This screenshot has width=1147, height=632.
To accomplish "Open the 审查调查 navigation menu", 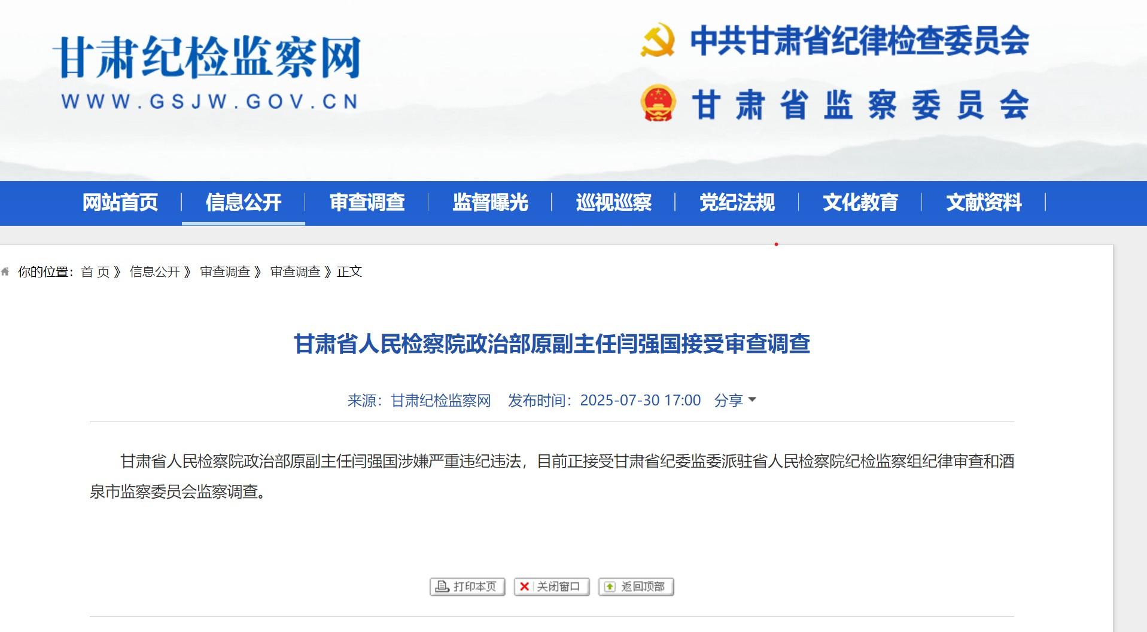I will click(367, 203).
